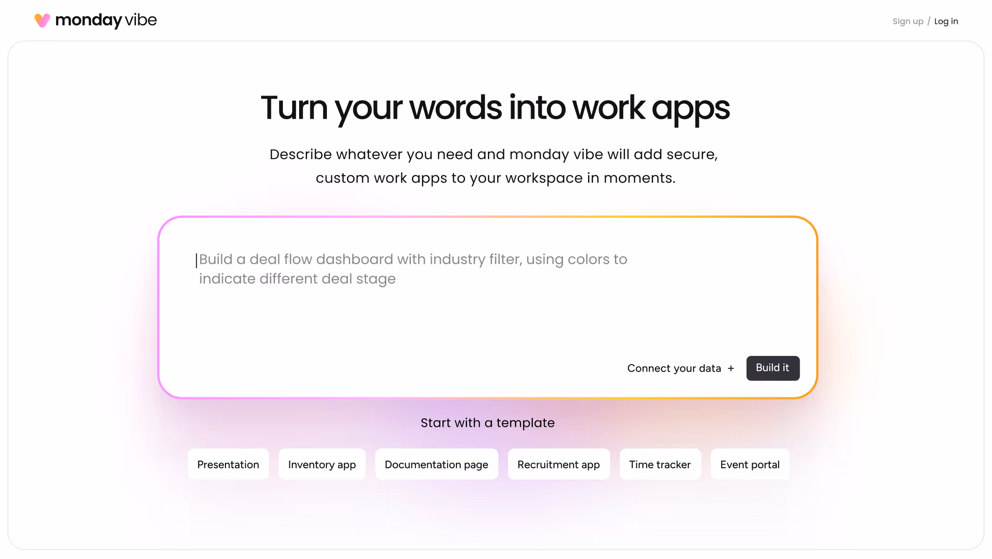This screenshot has width=992, height=559.
Task: Click the empty area left of Connect your data
Action: click(x=394, y=368)
